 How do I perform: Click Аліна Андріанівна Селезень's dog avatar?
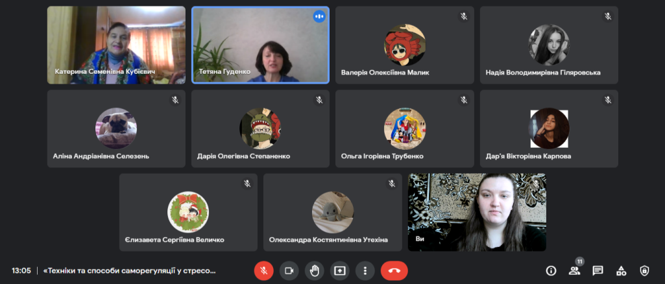[116, 128]
